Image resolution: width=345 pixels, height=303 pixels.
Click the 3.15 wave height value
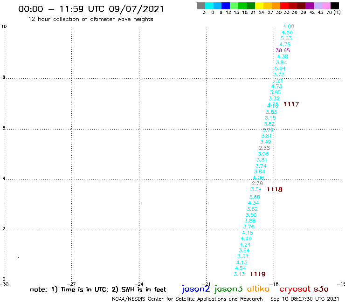click(270, 118)
